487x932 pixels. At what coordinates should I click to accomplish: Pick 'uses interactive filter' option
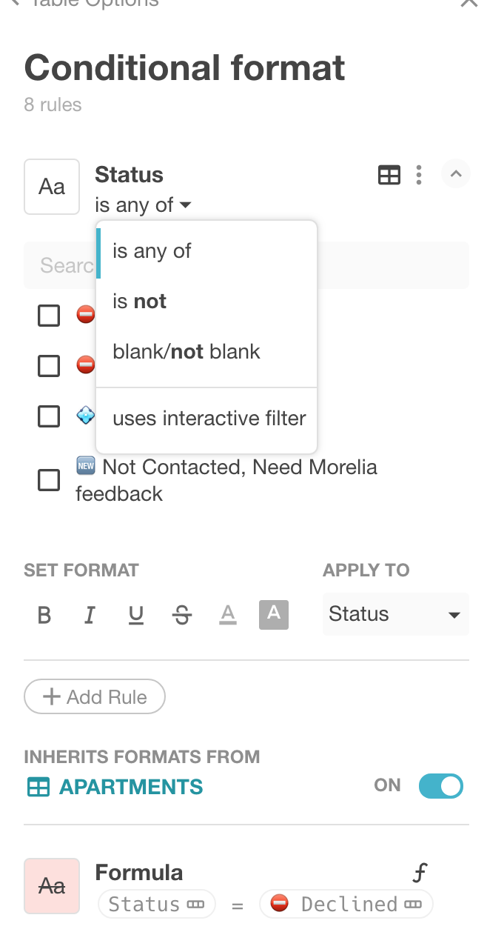pyautogui.click(x=209, y=419)
